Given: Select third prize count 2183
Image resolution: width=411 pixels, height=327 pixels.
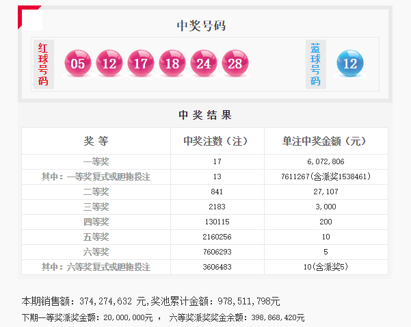Looking at the screenshot, I should point(217,207).
